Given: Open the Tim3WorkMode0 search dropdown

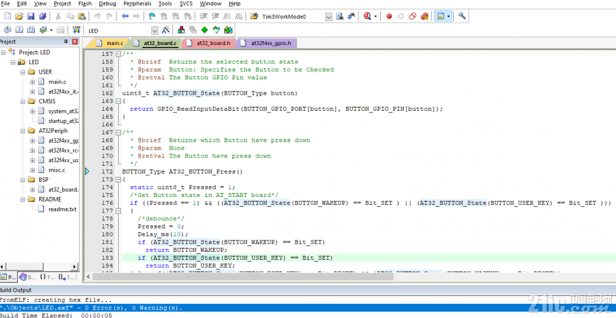Looking at the screenshot, I should (329, 17).
